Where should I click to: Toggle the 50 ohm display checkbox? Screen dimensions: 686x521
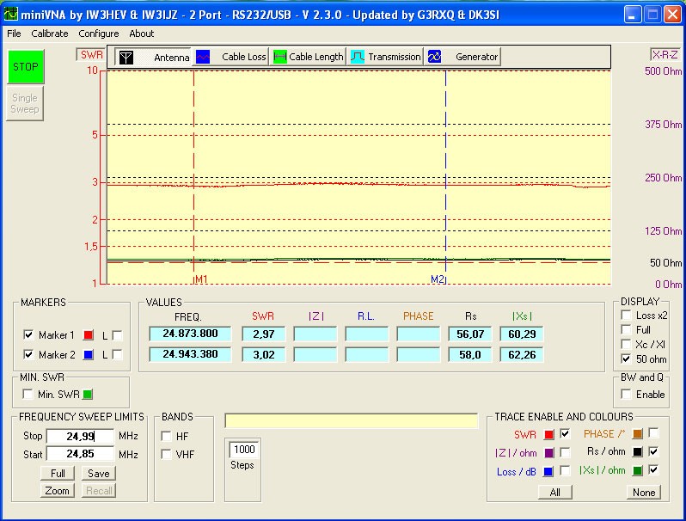[x=626, y=359]
